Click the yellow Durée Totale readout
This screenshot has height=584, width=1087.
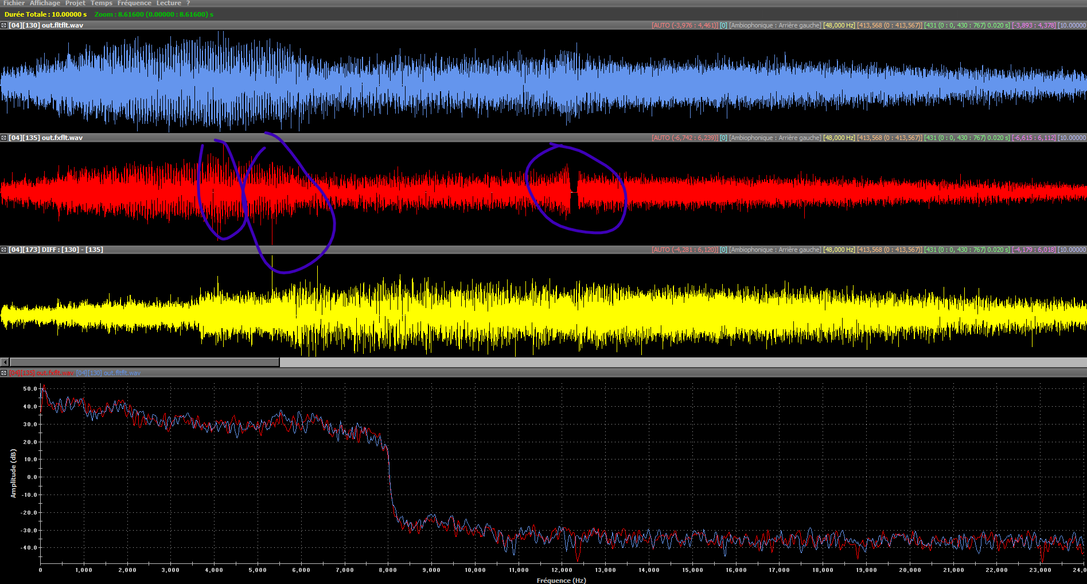pos(45,14)
